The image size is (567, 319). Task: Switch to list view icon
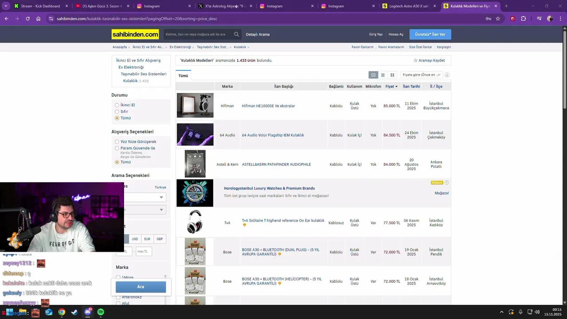tap(383, 75)
